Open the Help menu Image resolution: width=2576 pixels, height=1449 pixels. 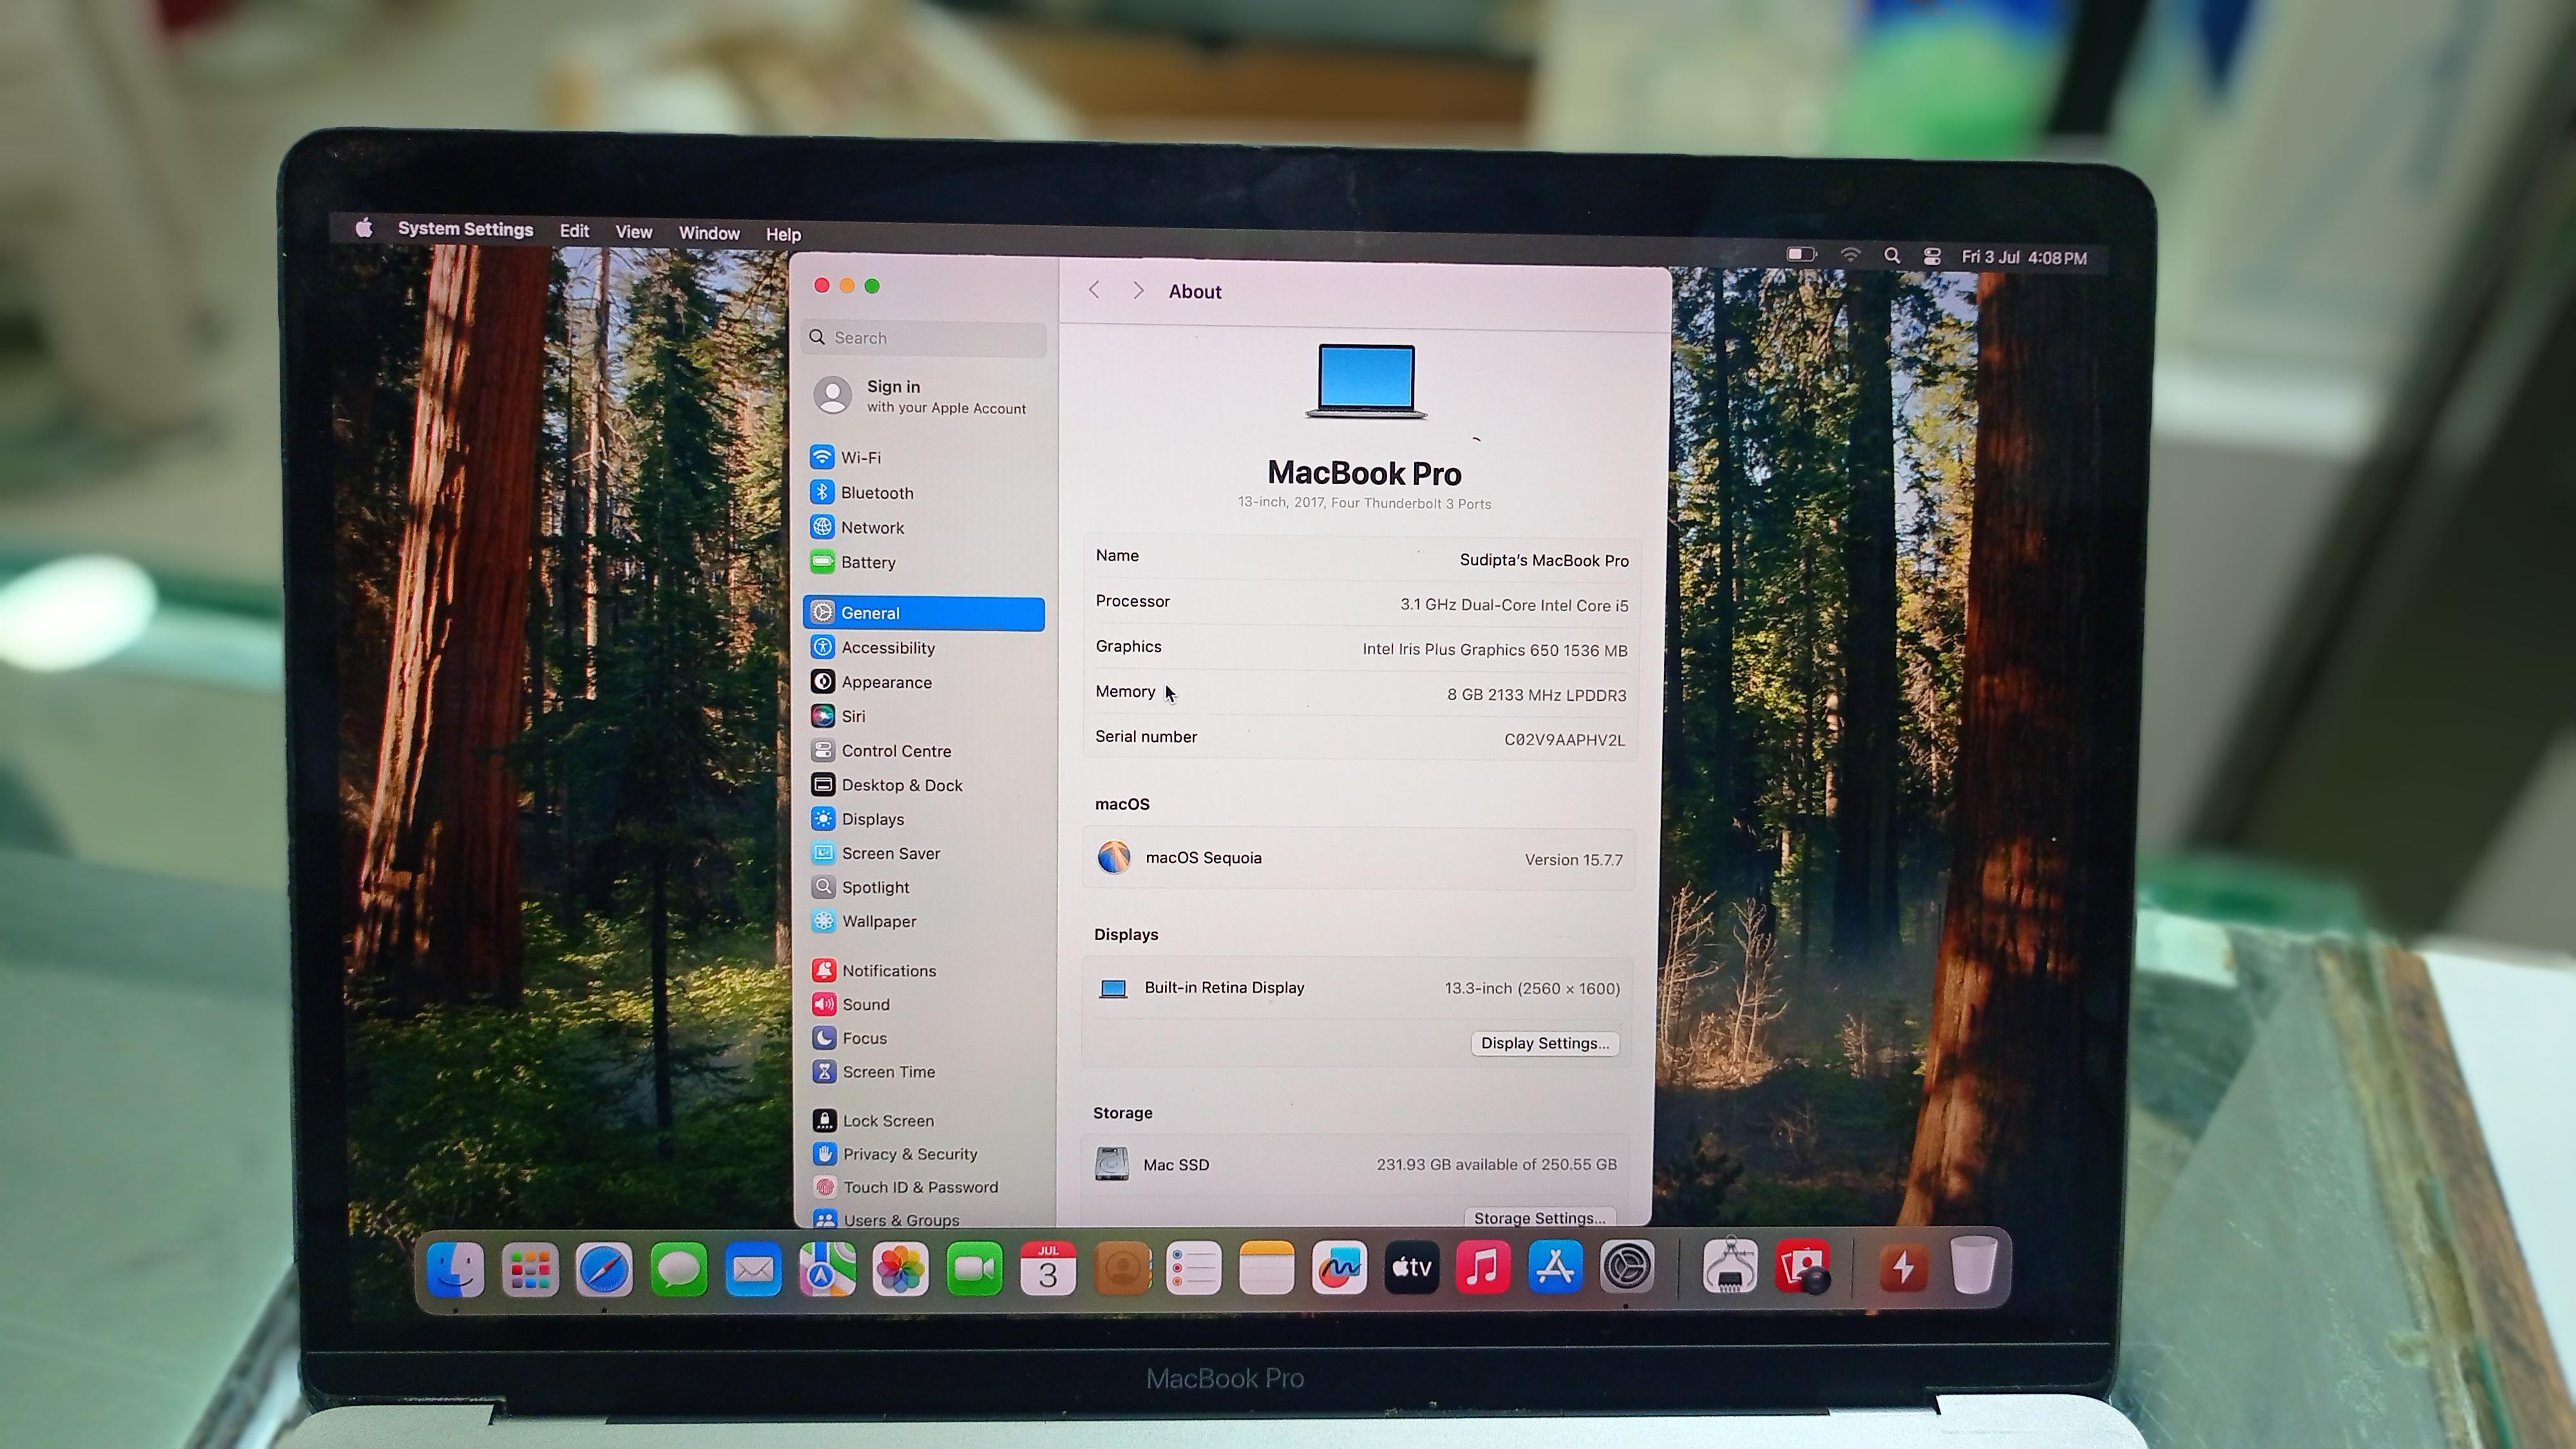[783, 234]
